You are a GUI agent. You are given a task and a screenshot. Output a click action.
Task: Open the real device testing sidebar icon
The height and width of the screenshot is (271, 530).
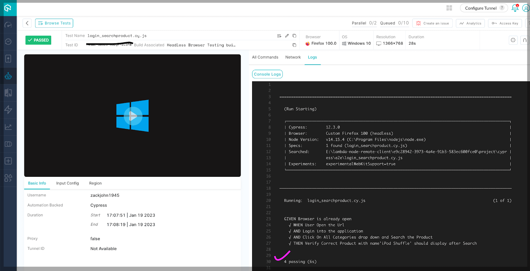pos(8,59)
